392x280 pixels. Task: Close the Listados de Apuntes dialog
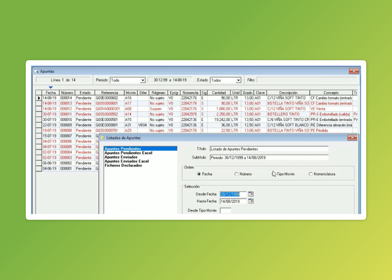(352, 137)
